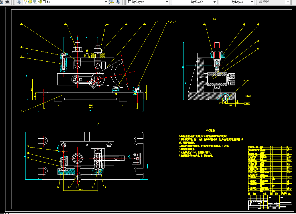Open the Layer Properties Manager icon
This screenshot has width=296, height=214.
19,2
